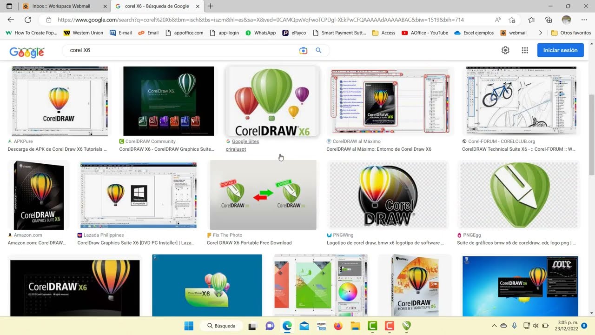Open the WhatsApp bookmark
This screenshot has height=335, width=595.
pos(260,33)
